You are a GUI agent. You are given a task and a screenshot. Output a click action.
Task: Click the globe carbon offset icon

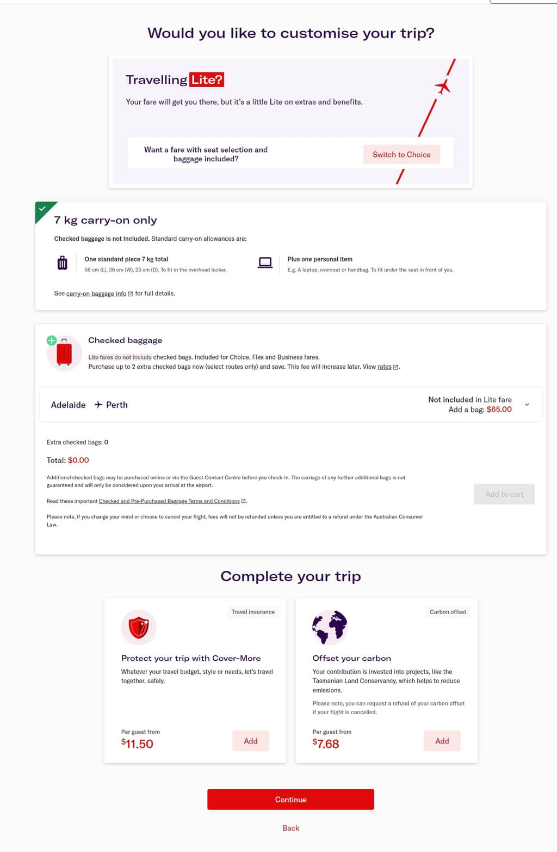pos(330,627)
